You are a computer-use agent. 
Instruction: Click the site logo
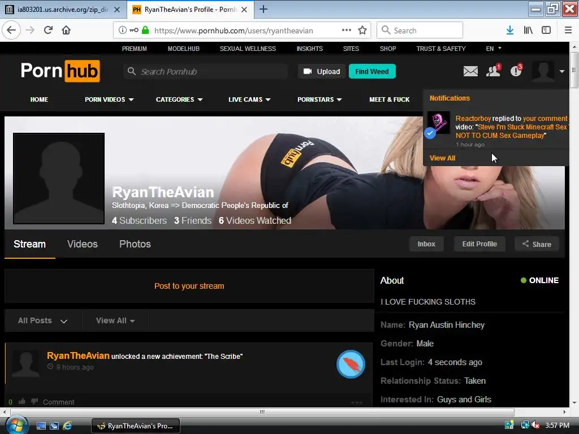pos(61,71)
